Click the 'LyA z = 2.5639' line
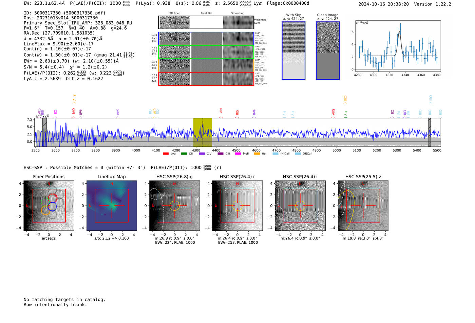Screen dimensions: 475x323 click(x=42, y=79)
